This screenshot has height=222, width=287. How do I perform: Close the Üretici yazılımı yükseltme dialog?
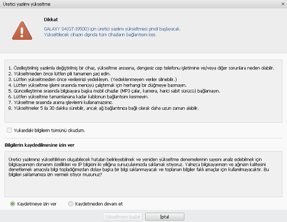283,4
